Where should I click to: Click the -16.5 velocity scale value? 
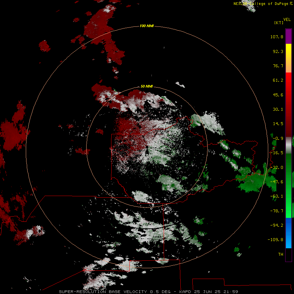(277, 153)
